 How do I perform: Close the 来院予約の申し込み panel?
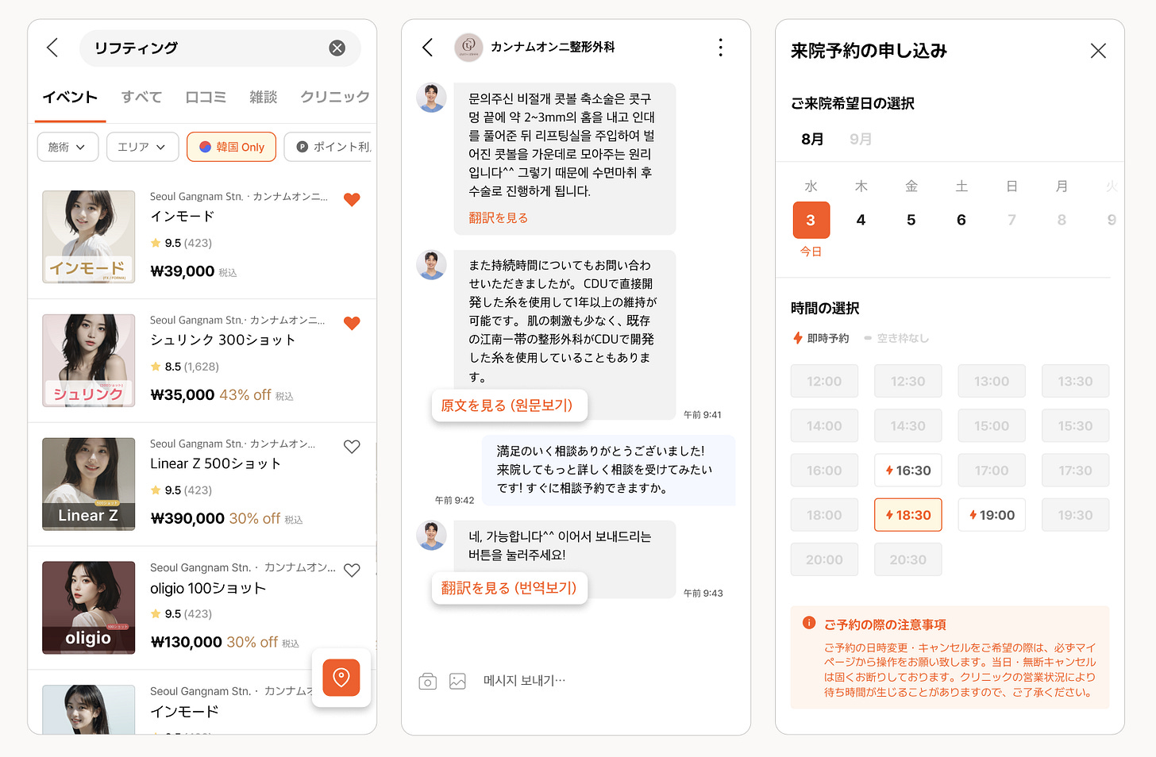coord(1098,51)
